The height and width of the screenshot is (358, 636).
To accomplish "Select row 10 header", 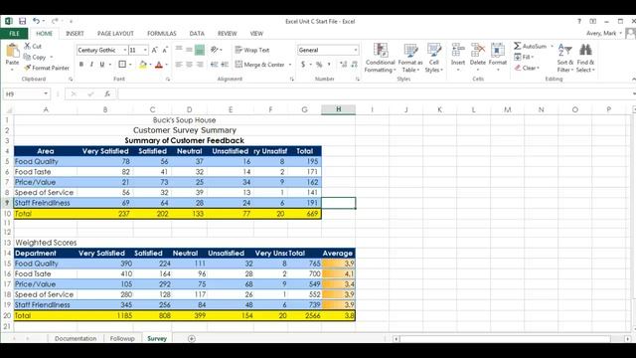I will click(x=7, y=214).
